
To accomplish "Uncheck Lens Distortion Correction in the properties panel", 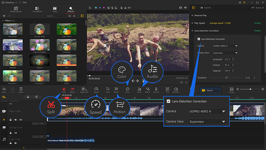I will (199, 39).
